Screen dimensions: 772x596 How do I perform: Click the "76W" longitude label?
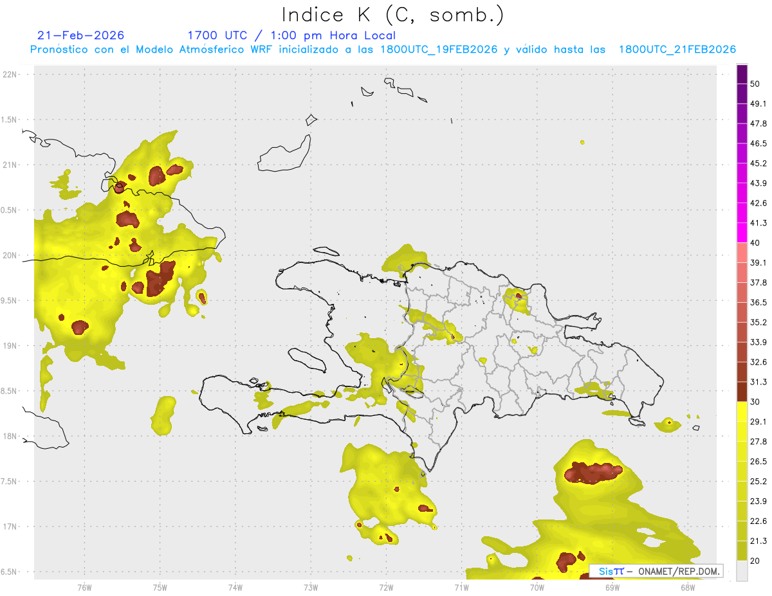(84, 588)
